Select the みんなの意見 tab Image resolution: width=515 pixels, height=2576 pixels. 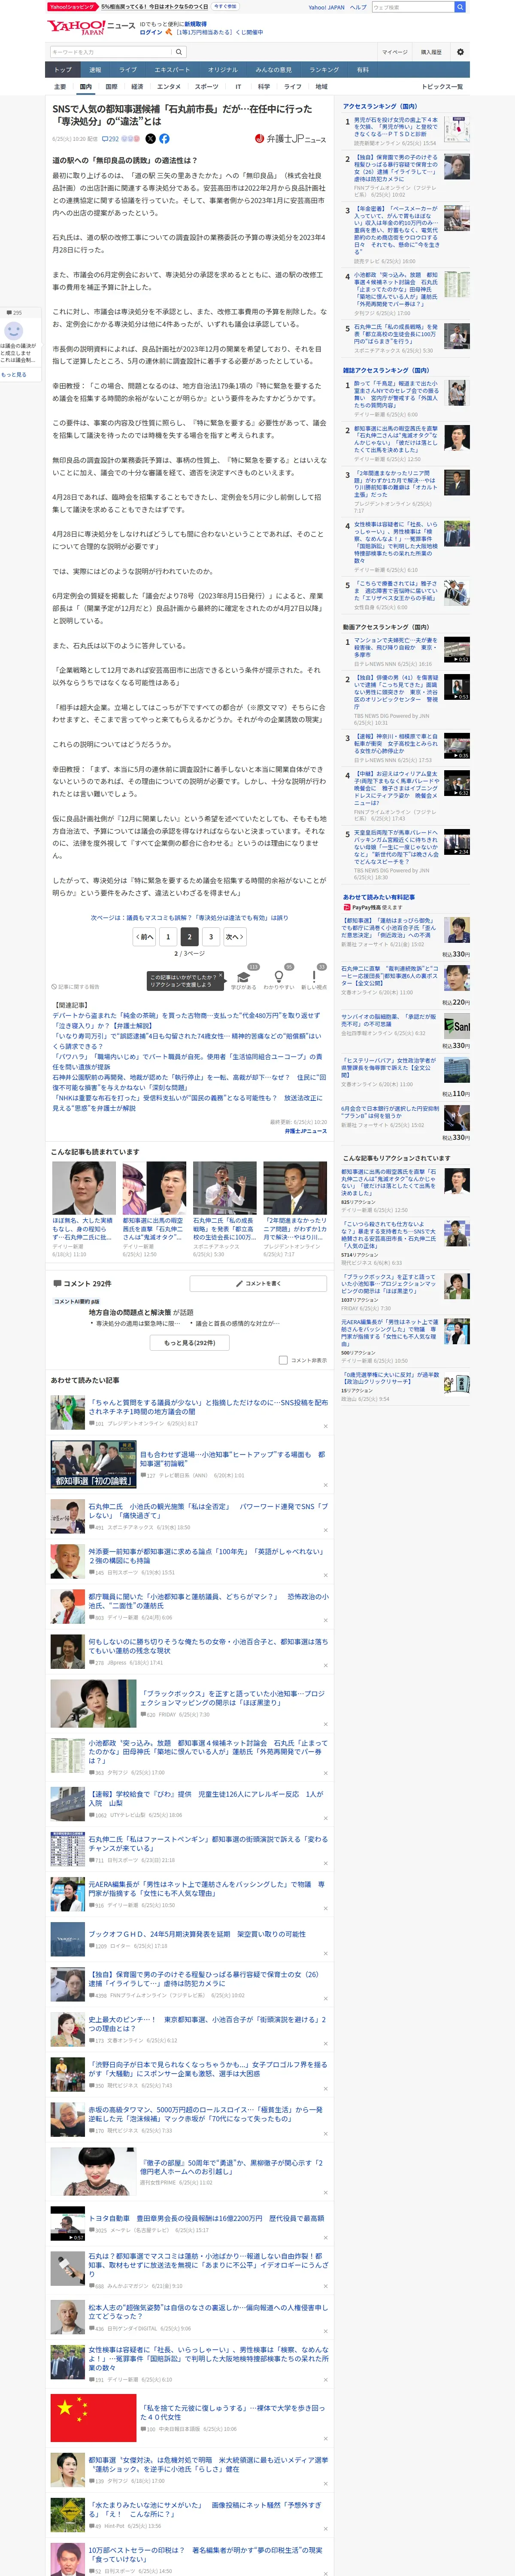pos(273,70)
